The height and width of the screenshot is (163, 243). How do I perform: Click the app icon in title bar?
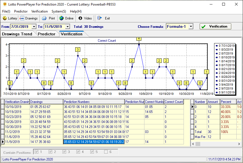point(5,4)
